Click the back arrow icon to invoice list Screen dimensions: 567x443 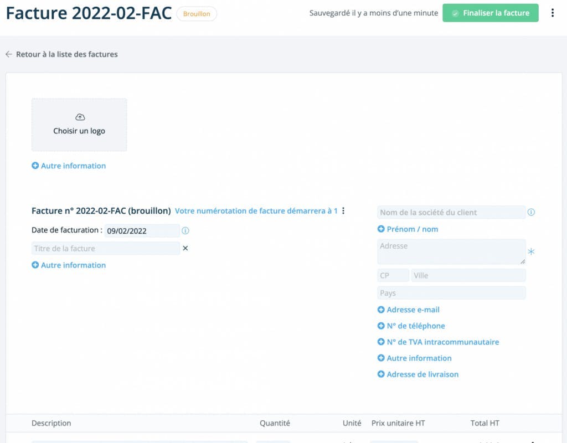coord(9,54)
